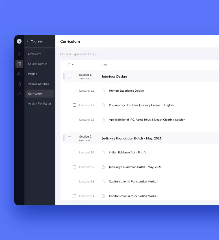Go back to Courses
The height and width of the screenshot is (240, 219).
(x=37, y=41)
